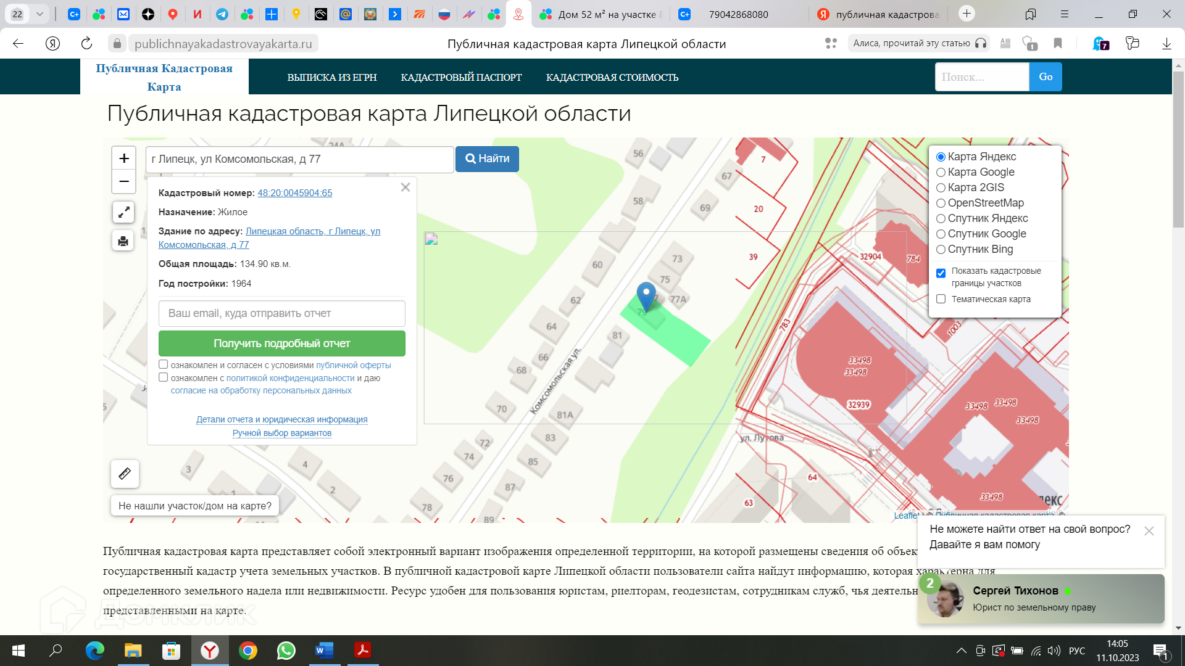This screenshot has width=1185, height=666.
Task: Click the print map icon
Action: coord(123,241)
